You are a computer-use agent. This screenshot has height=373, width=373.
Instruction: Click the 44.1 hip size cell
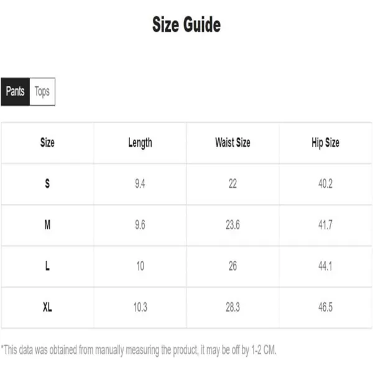[325, 266]
